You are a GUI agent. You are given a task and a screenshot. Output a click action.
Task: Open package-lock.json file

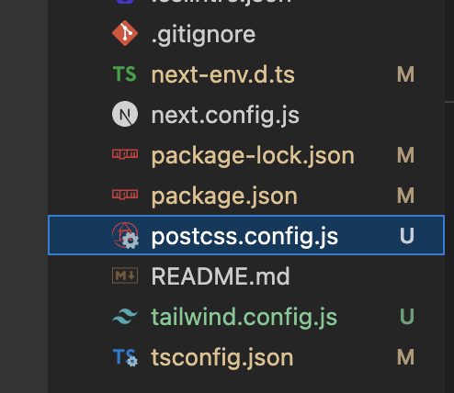click(x=253, y=156)
